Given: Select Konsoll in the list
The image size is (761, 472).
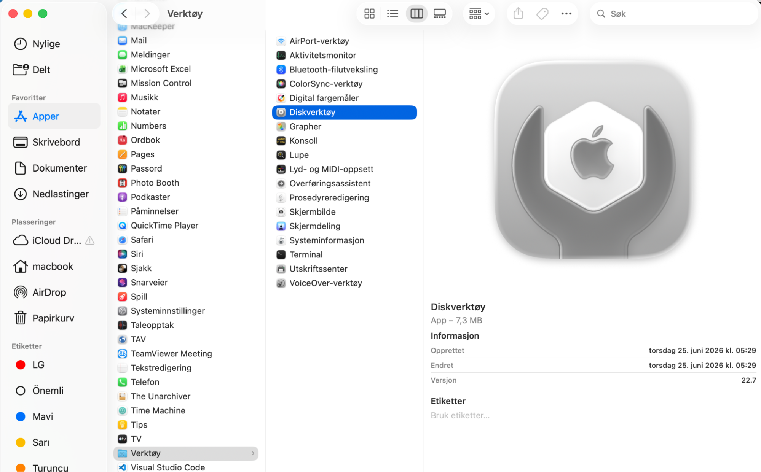Looking at the screenshot, I should pyautogui.click(x=344, y=141).
